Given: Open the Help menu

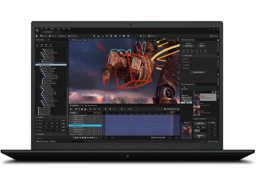Looking at the screenshot, I should (x=69, y=29).
